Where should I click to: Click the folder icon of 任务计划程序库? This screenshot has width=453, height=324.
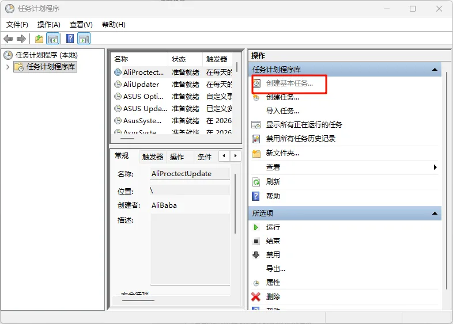pos(20,67)
